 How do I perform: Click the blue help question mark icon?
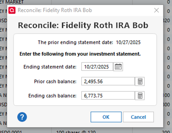tap(22, 117)
